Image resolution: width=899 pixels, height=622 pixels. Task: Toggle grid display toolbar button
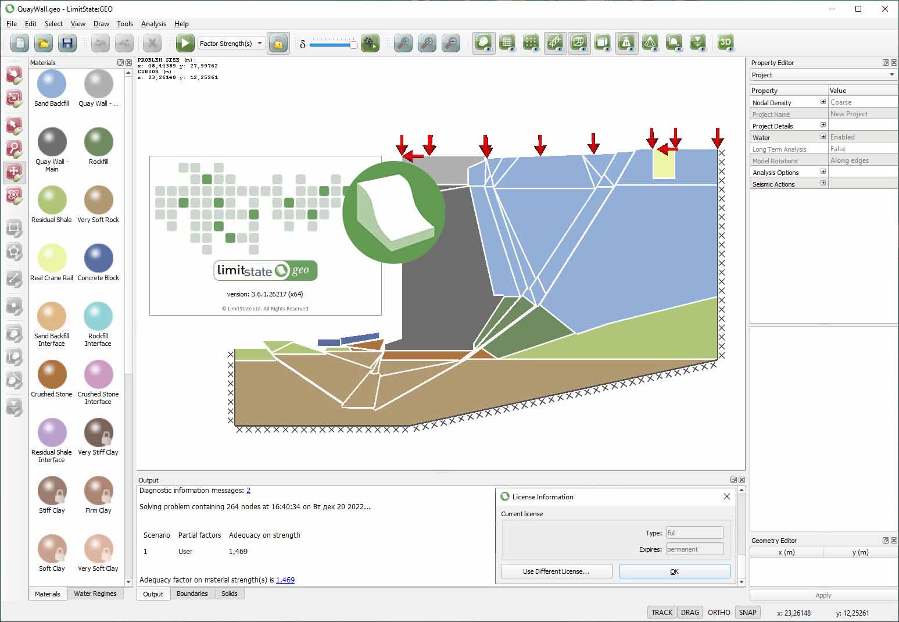[x=507, y=42]
